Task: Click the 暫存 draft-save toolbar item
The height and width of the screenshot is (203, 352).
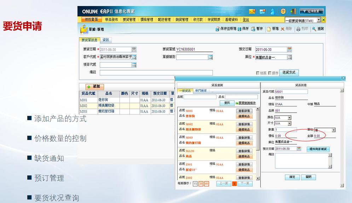Action: click(257, 29)
